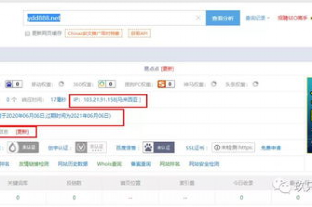Click the 未检测 https SSL status badge
312x207 pixels.
click(233, 148)
